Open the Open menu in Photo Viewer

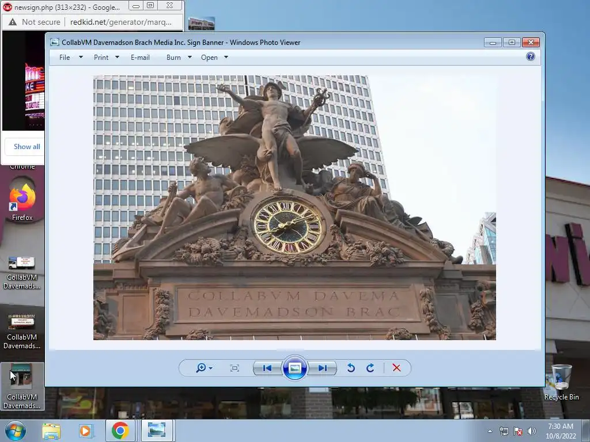[209, 58]
